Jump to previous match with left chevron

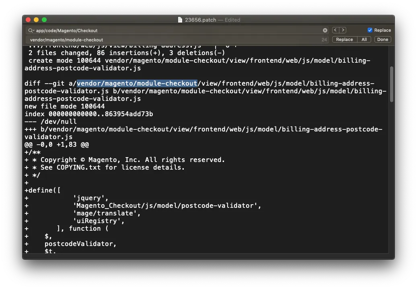tap(335, 30)
